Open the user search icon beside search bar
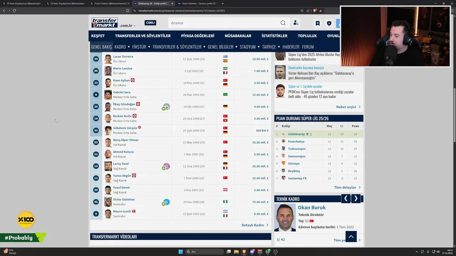This screenshot has height=256, width=456. coord(296,23)
